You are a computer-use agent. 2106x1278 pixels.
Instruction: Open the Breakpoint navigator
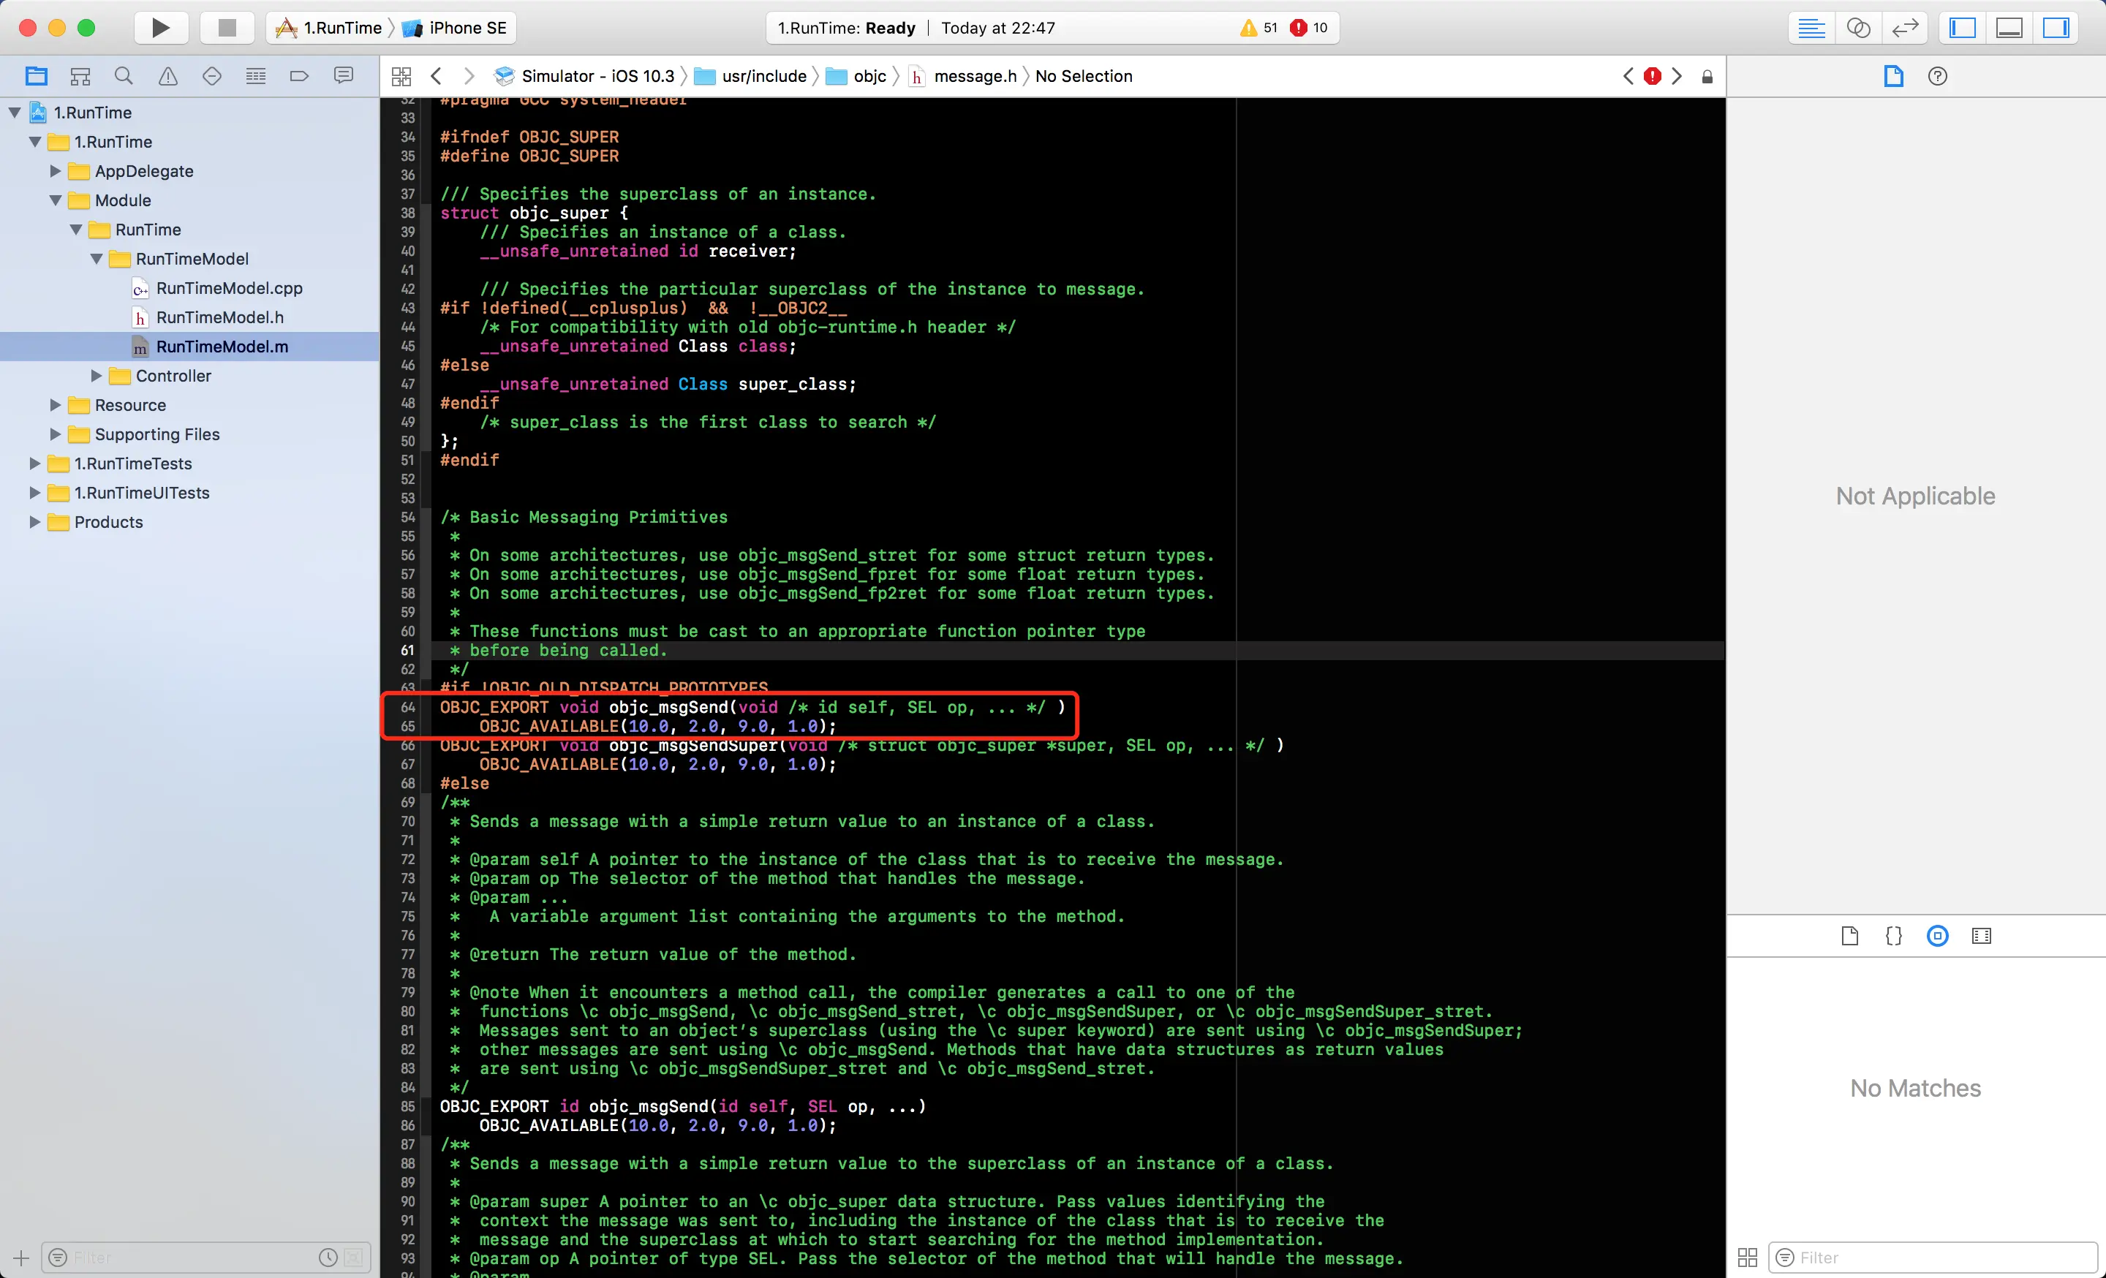(299, 76)
